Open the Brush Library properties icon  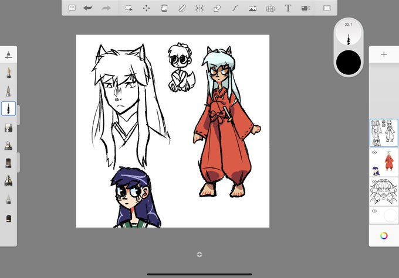point(8,55)
